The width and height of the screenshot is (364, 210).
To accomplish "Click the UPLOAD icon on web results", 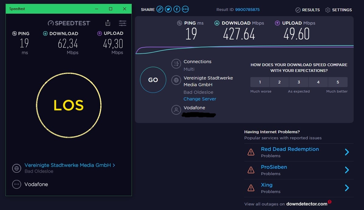I will point(277,23).
